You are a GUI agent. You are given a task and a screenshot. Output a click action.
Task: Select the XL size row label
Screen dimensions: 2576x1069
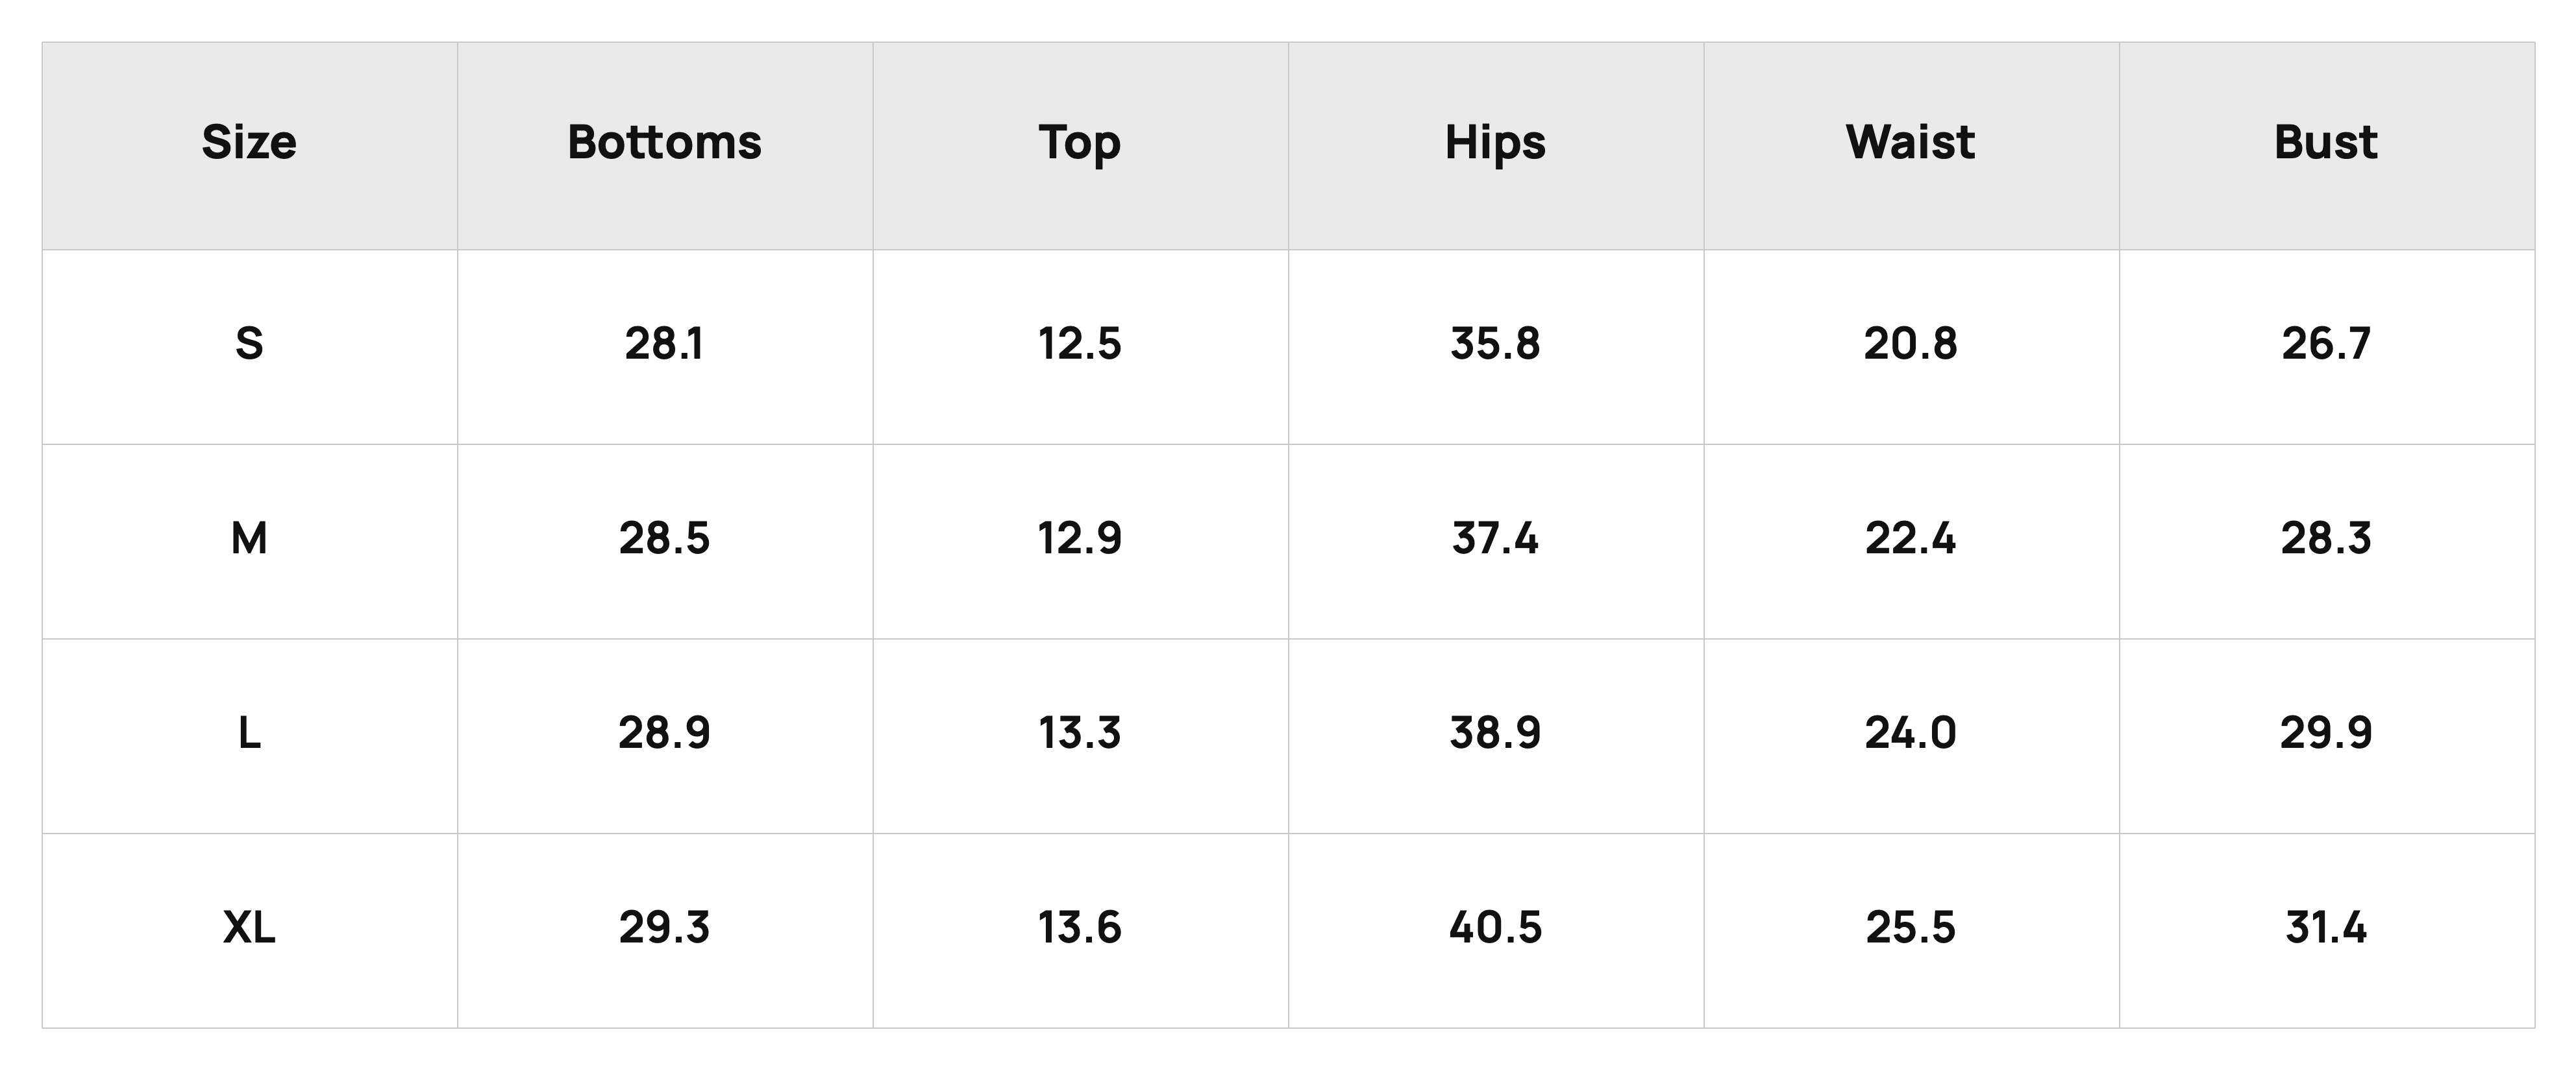pyautogui.click(x=249, y=929)
